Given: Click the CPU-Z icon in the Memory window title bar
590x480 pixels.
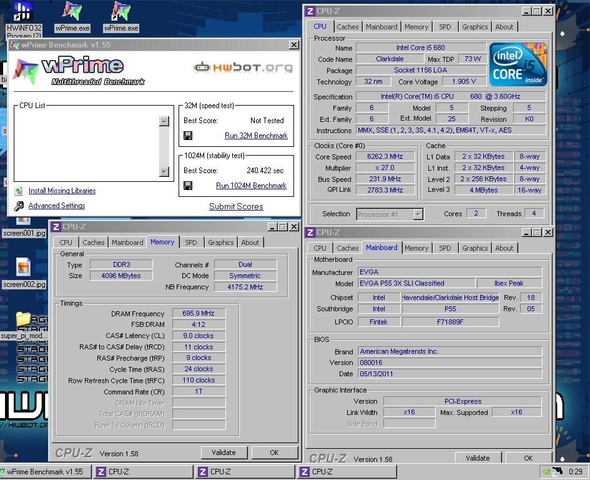Looking at the screenshot, I should 56,227.
